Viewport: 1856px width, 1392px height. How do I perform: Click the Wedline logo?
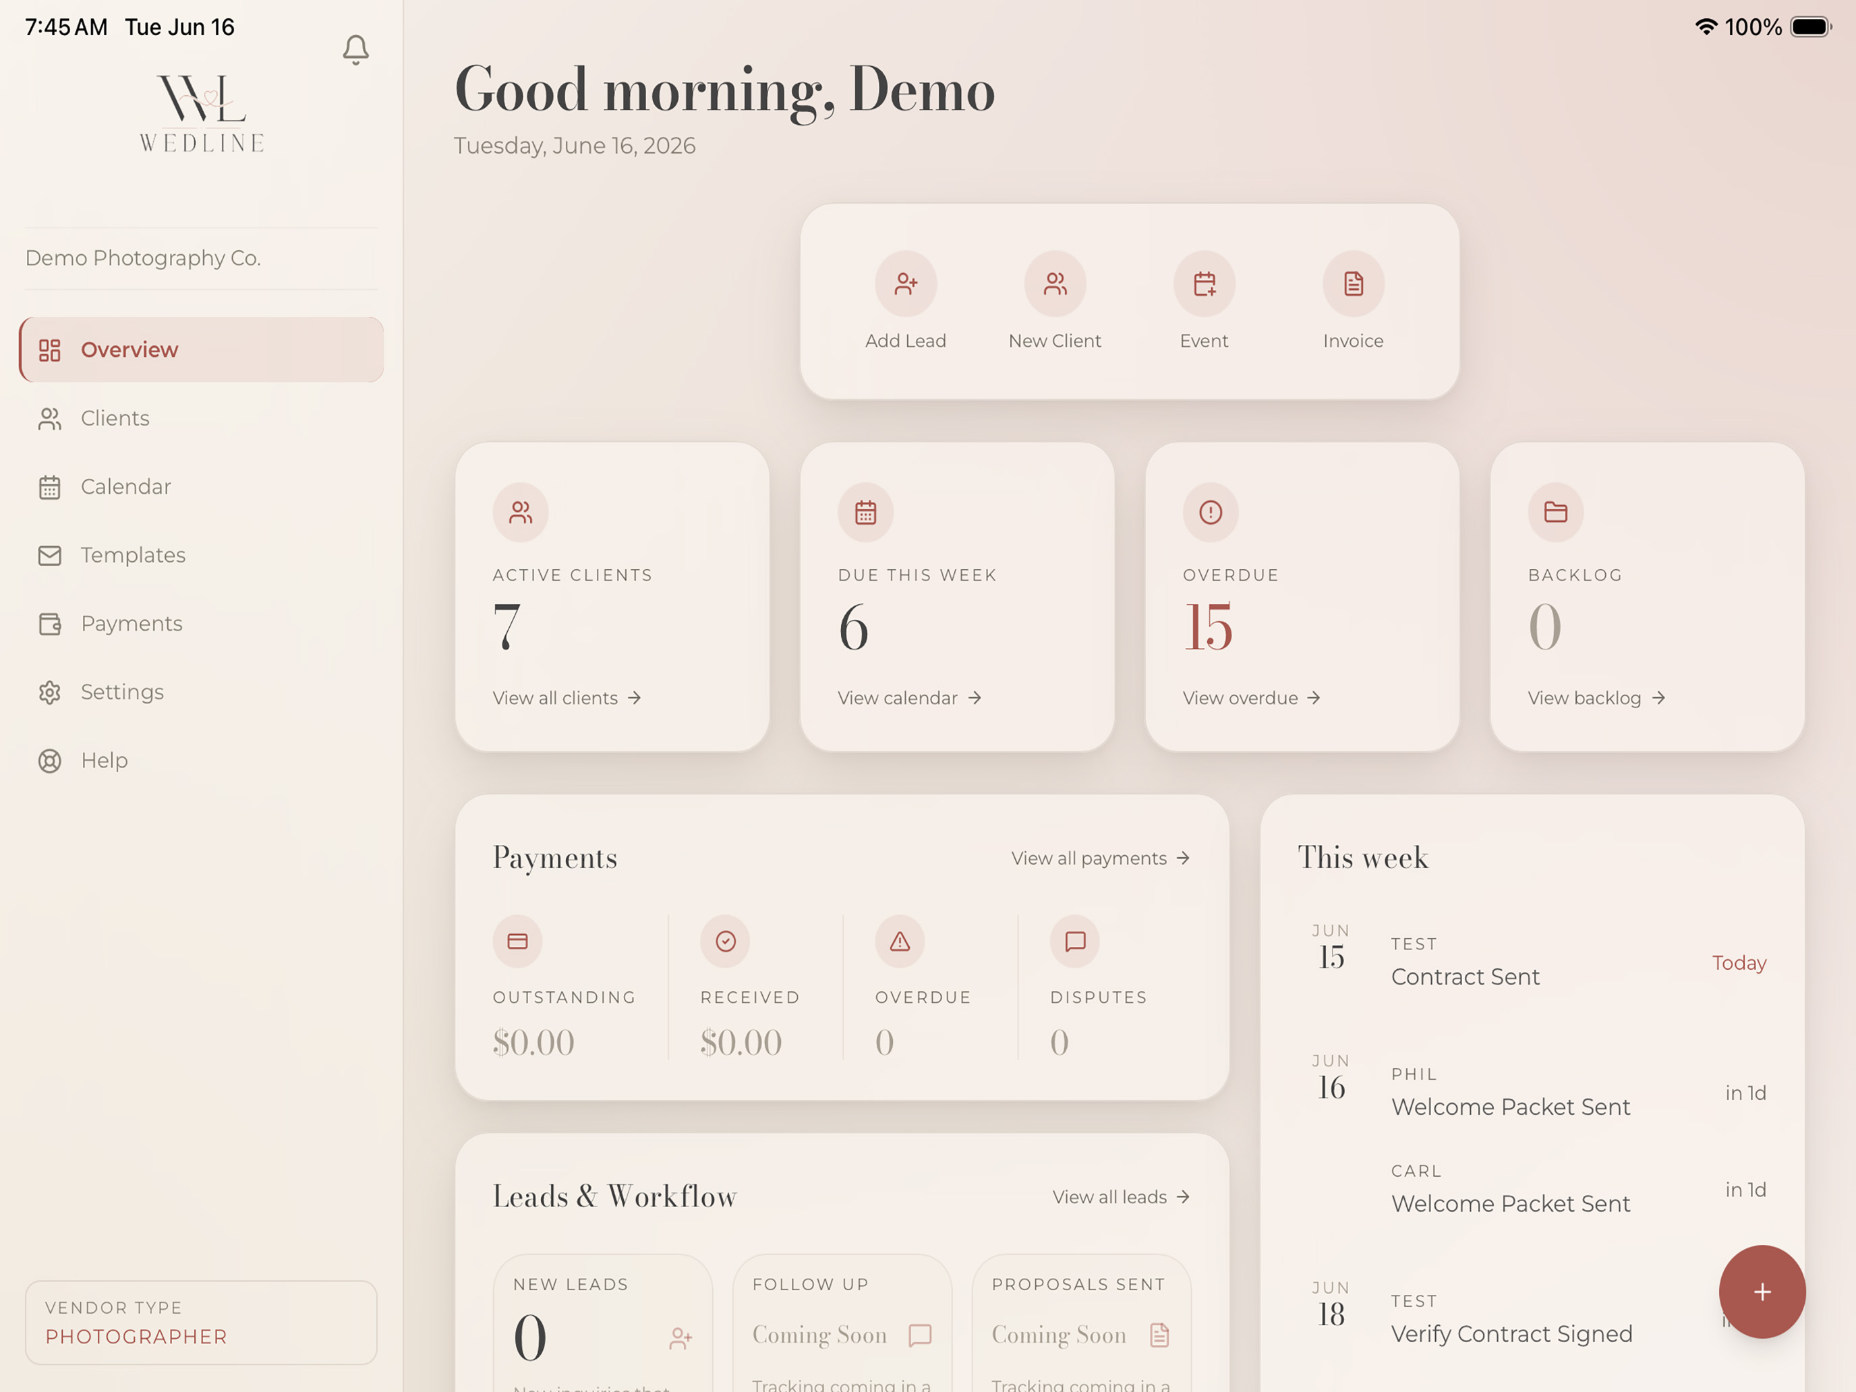pyautogui.click(x=202, y=113)
